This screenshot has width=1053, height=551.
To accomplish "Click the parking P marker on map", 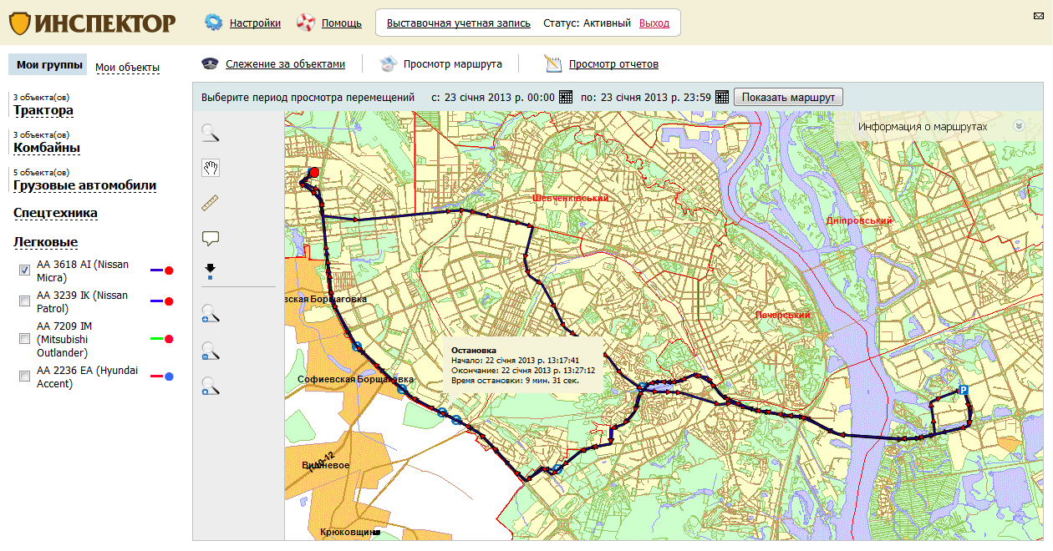I will [963, 390].
